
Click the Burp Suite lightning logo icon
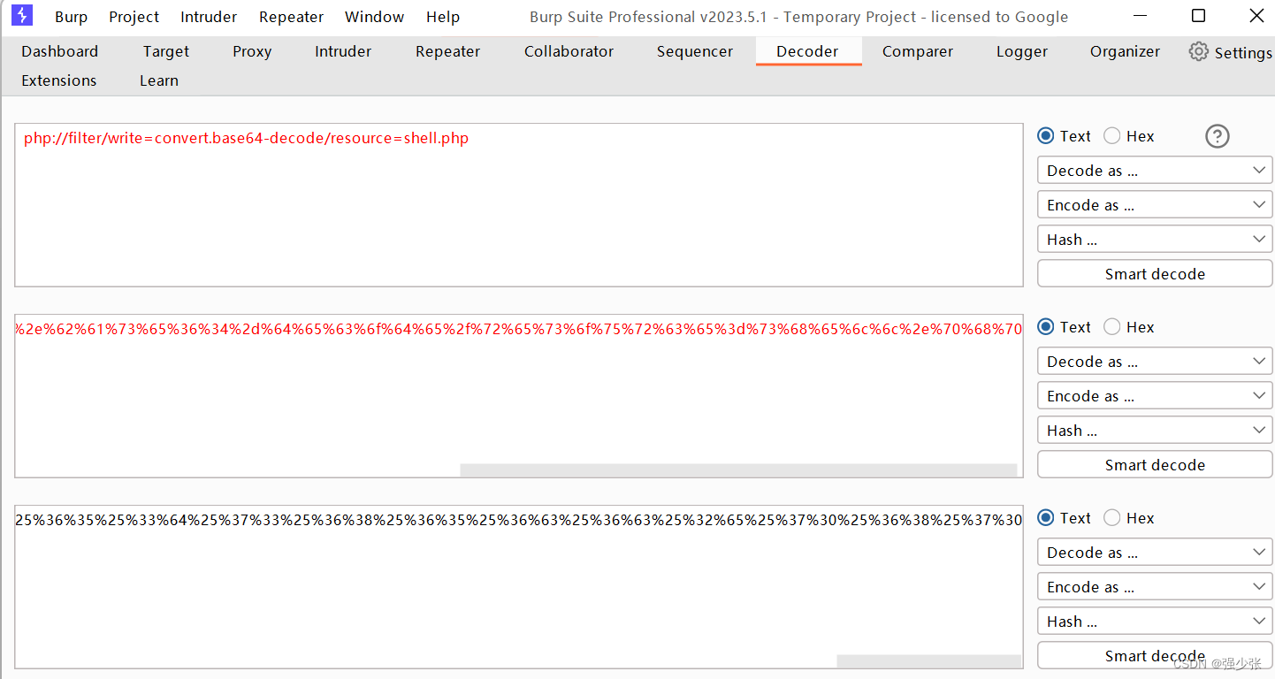(22, 15)
